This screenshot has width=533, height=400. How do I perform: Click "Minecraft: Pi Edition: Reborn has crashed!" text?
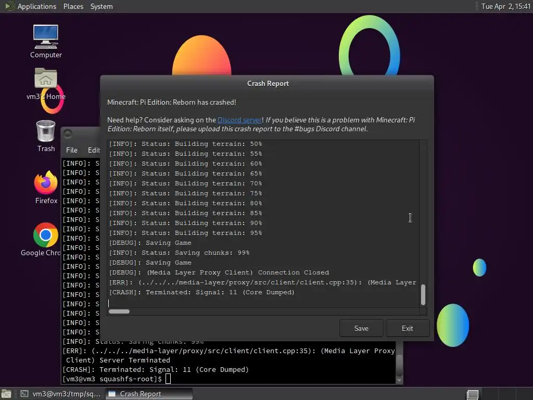point(172,103)
